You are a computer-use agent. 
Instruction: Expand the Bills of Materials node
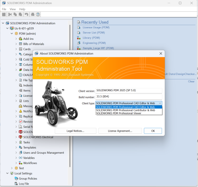tap(16, 44)
